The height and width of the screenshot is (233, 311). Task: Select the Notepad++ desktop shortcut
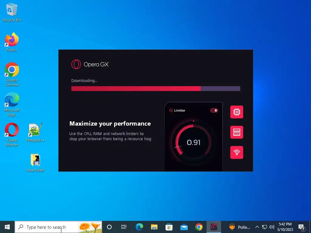[x=36, y=133]
